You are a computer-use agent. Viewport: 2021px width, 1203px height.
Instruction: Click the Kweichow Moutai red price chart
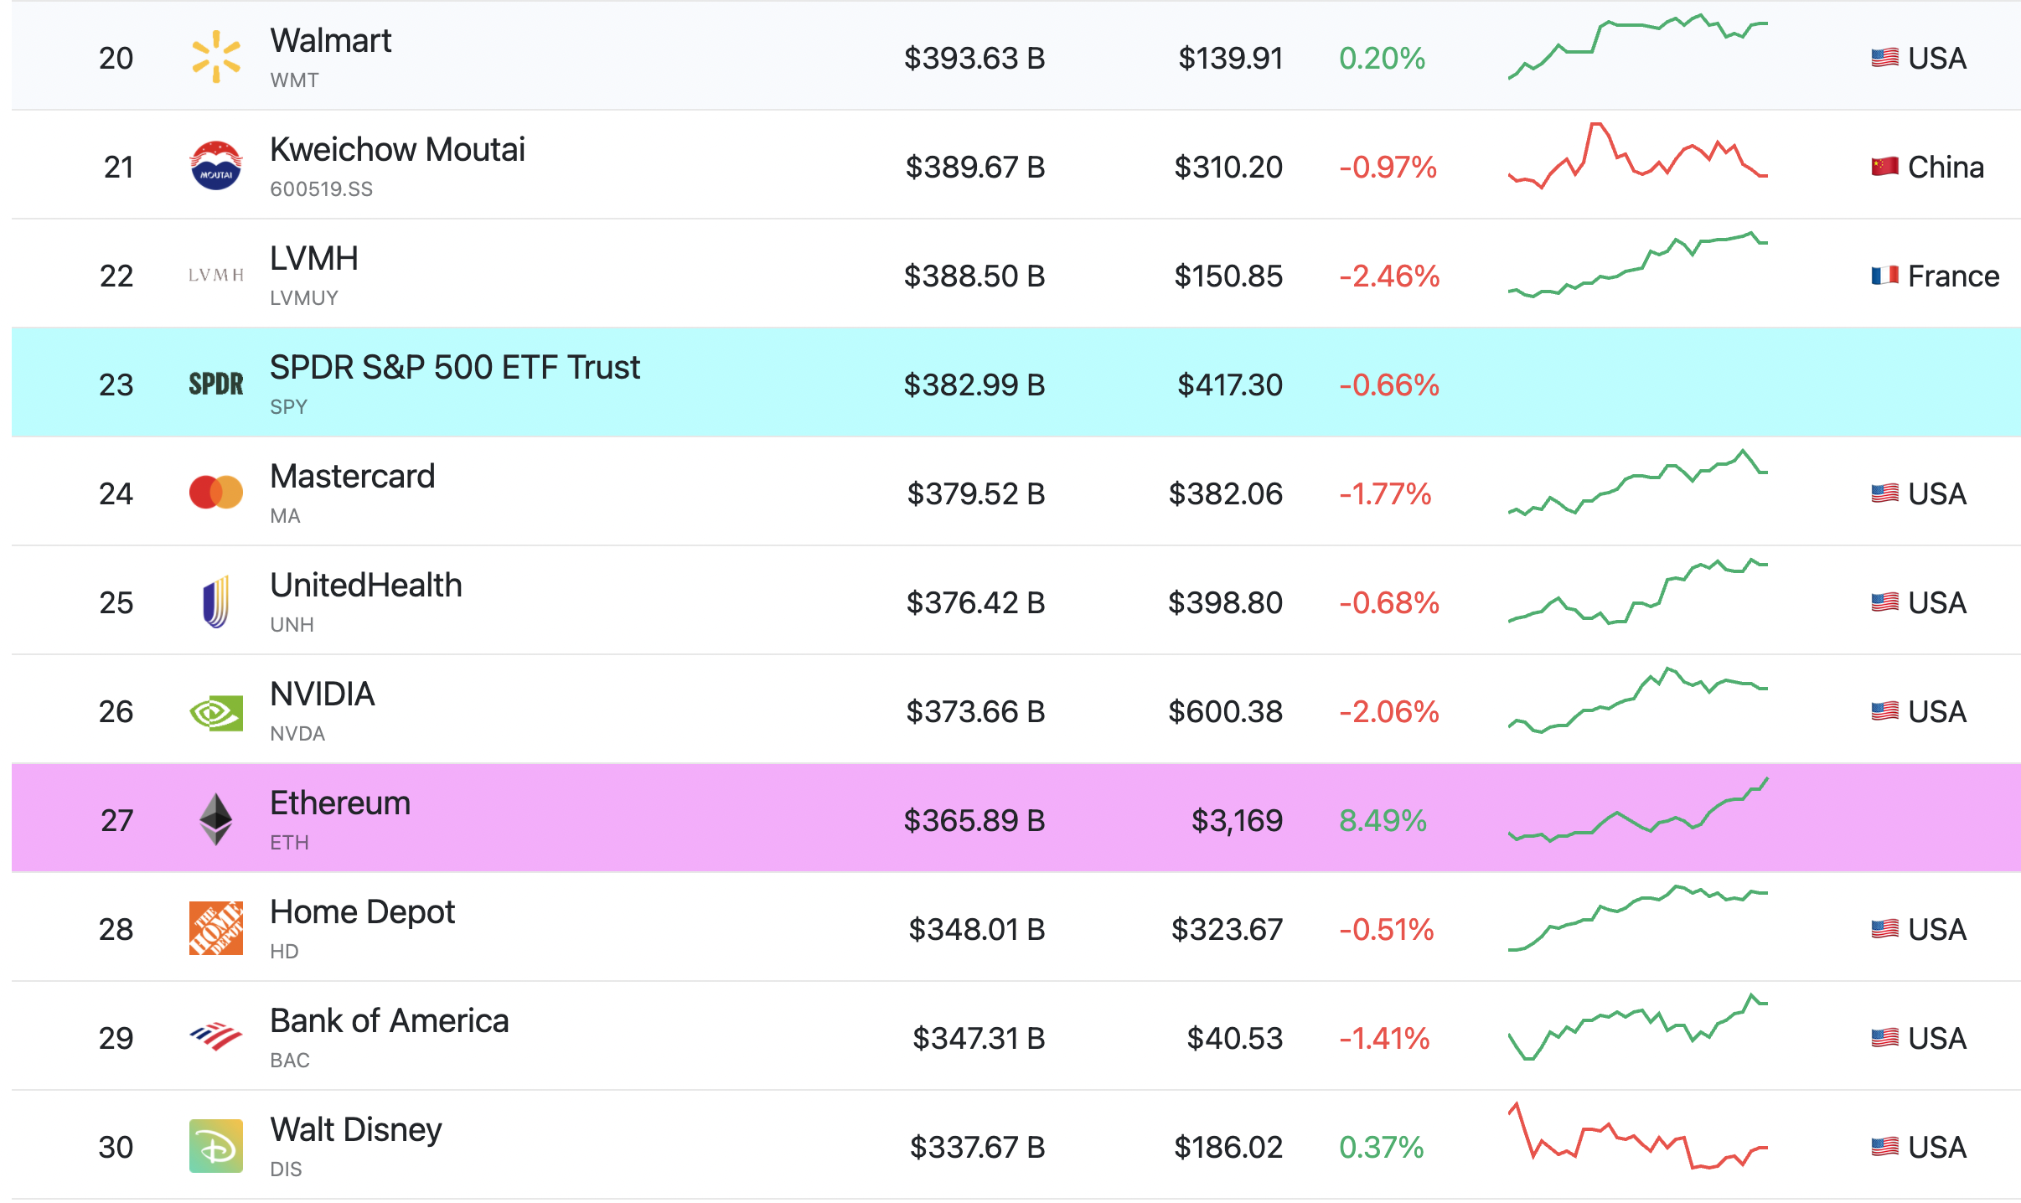tap(1638, 156)
